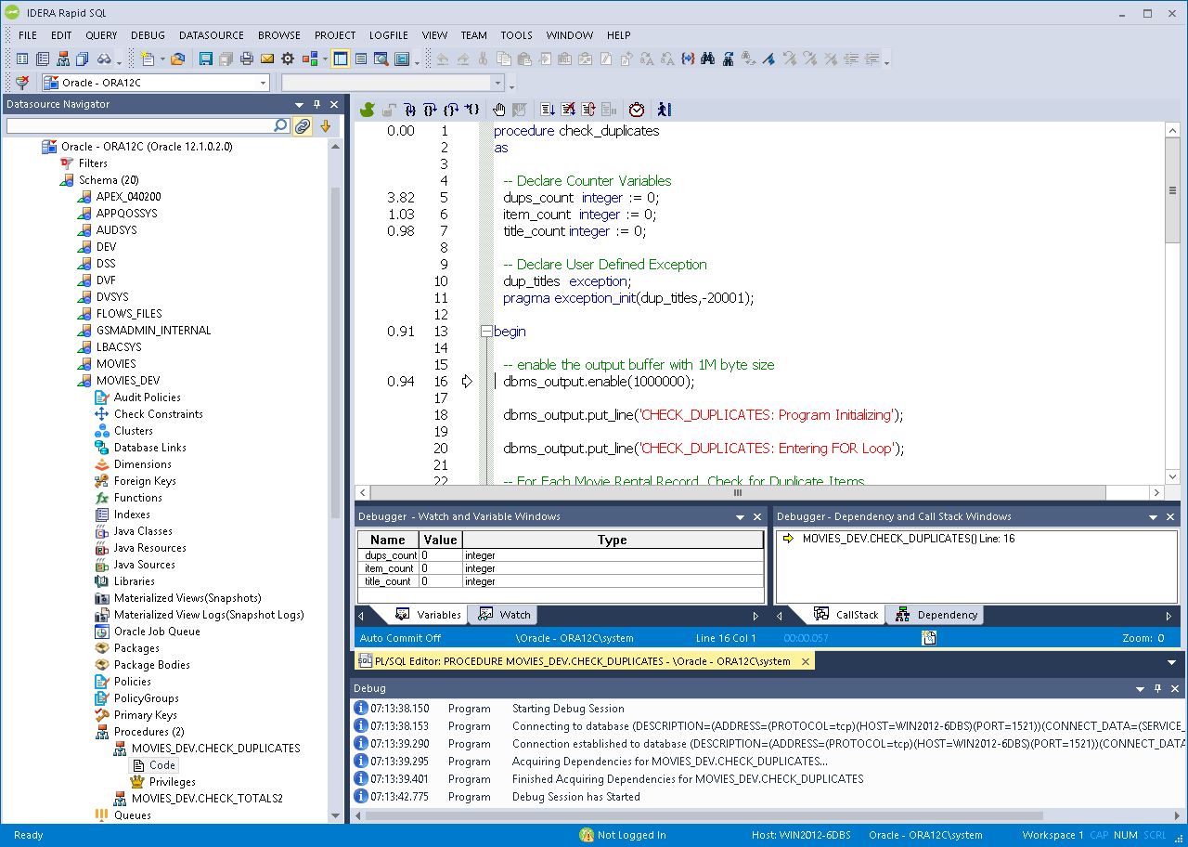The width and height of the screenshot is (1188, 847).
Task: Click the editor horizontal scrollbar thumb
Action: click(738, 493)
